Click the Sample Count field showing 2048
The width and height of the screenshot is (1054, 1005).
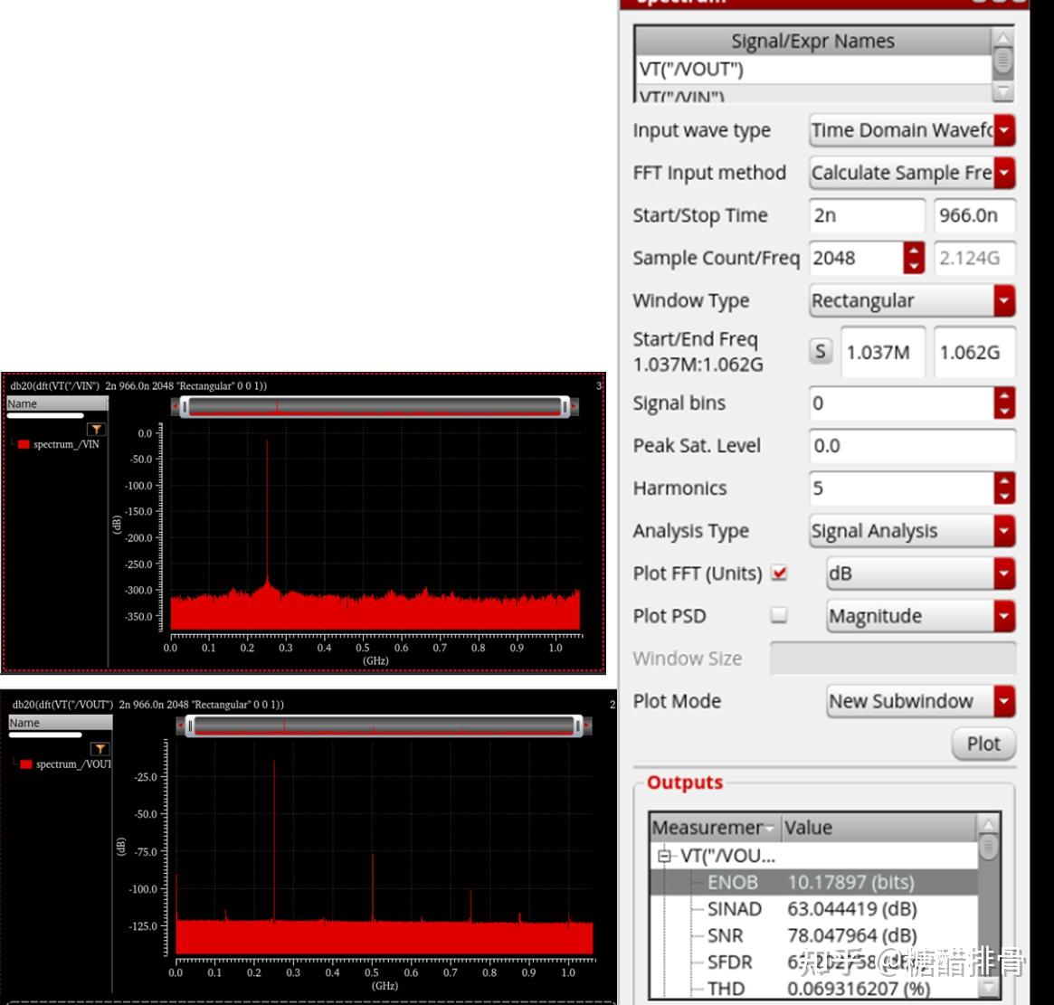click(x=857, y=258)
